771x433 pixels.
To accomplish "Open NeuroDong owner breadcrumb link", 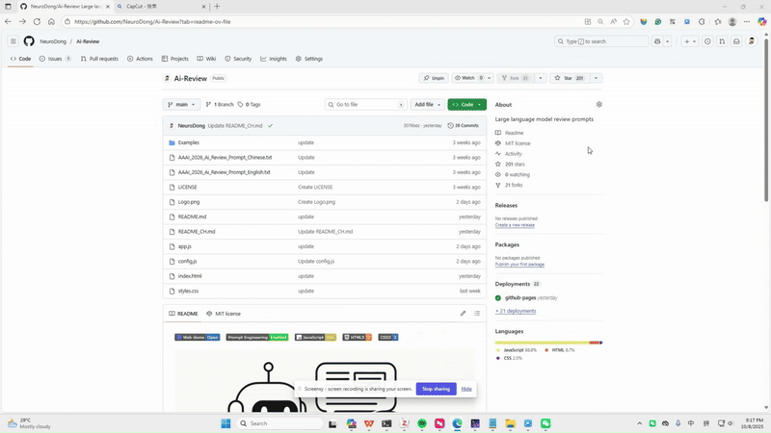I will (x=53, y=41).
